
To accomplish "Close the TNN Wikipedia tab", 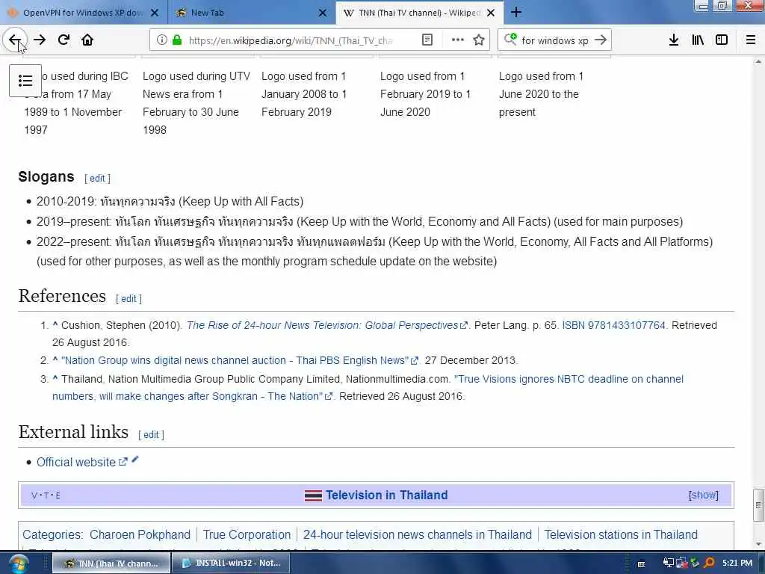I will (x=492, y=13).
